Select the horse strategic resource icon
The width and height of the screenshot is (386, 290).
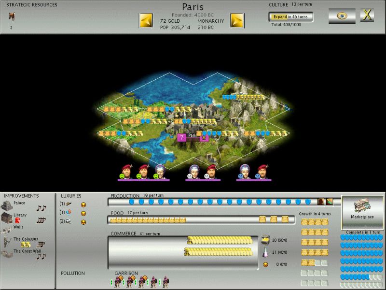click(12, 17)
